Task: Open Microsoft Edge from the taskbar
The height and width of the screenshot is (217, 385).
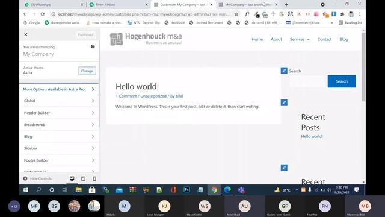Action: pyautogui.click(x=227, y=190)
